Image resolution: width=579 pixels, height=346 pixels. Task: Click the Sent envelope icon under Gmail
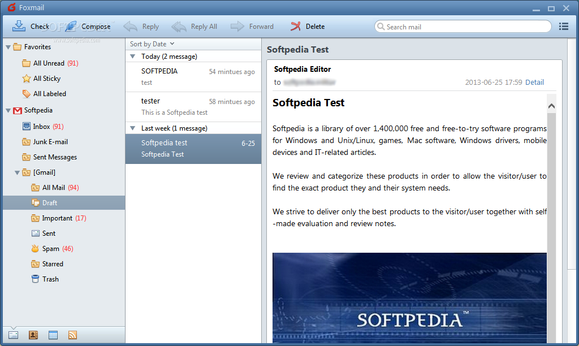click(x=36, y=233)
